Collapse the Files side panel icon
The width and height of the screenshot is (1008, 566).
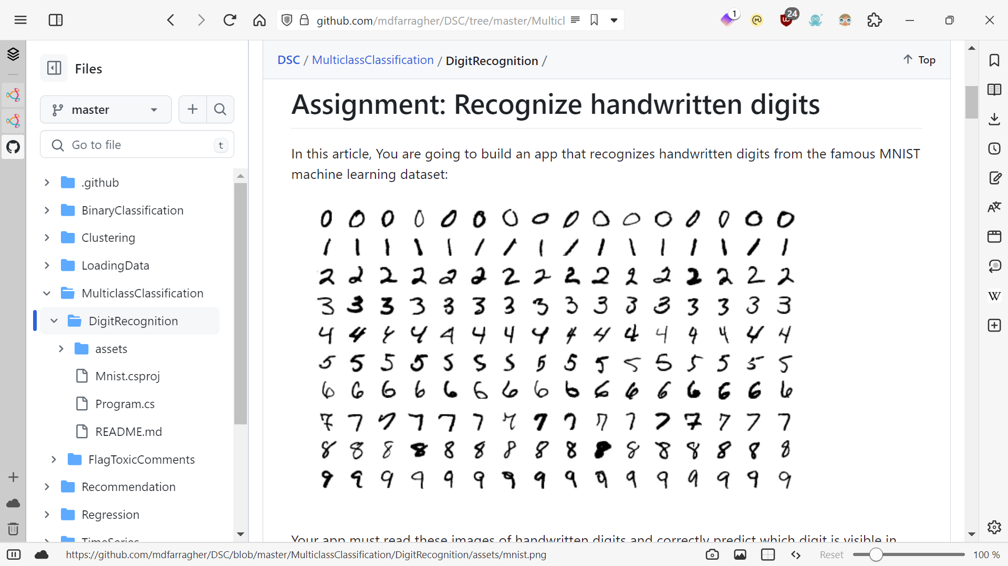tap(54, 68)
